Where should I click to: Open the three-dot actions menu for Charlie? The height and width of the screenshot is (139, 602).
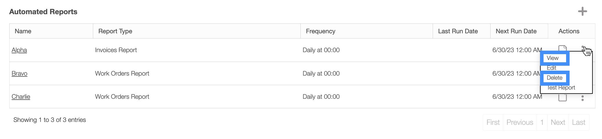click(x=582, y=98)
